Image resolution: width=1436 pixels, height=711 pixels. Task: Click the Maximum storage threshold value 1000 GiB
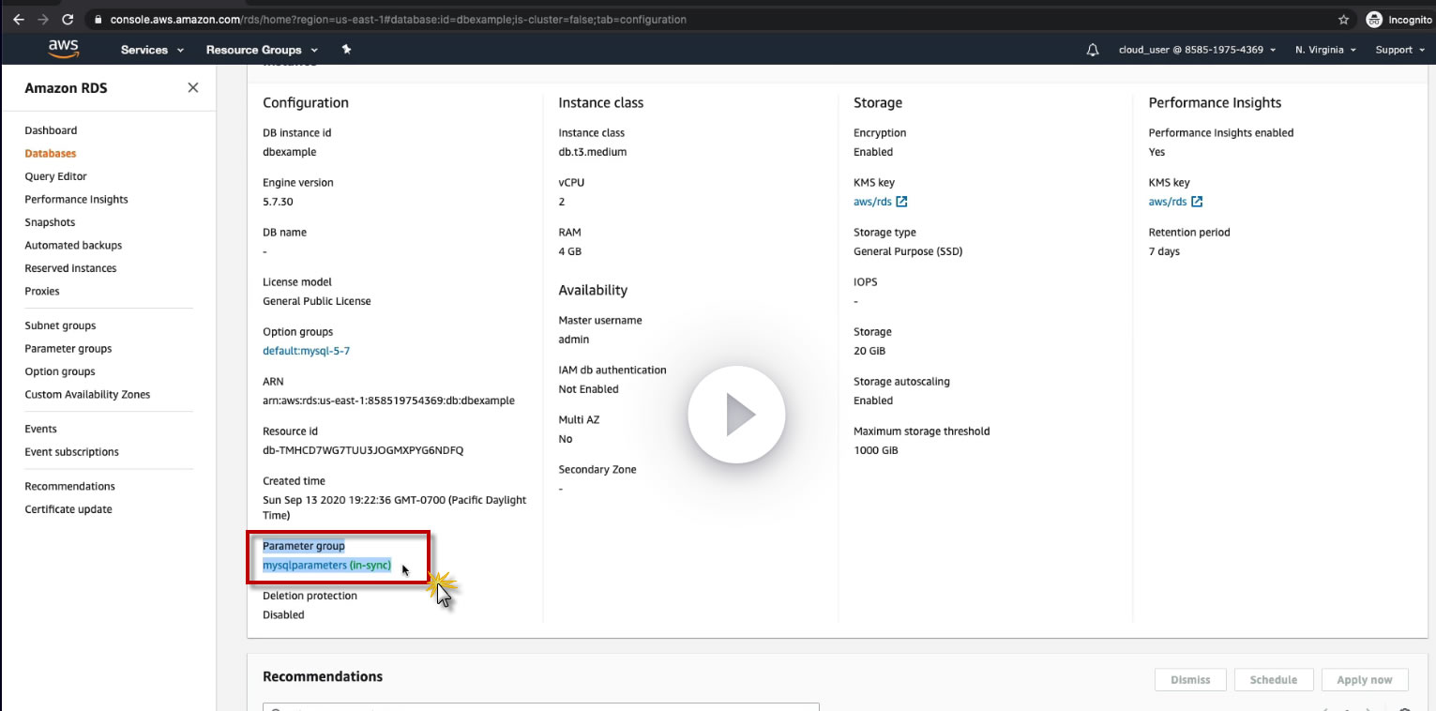click(x=876, y=450)
